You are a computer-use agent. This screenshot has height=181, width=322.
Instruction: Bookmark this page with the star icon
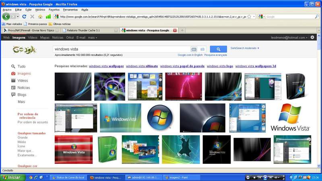[249, 16]
